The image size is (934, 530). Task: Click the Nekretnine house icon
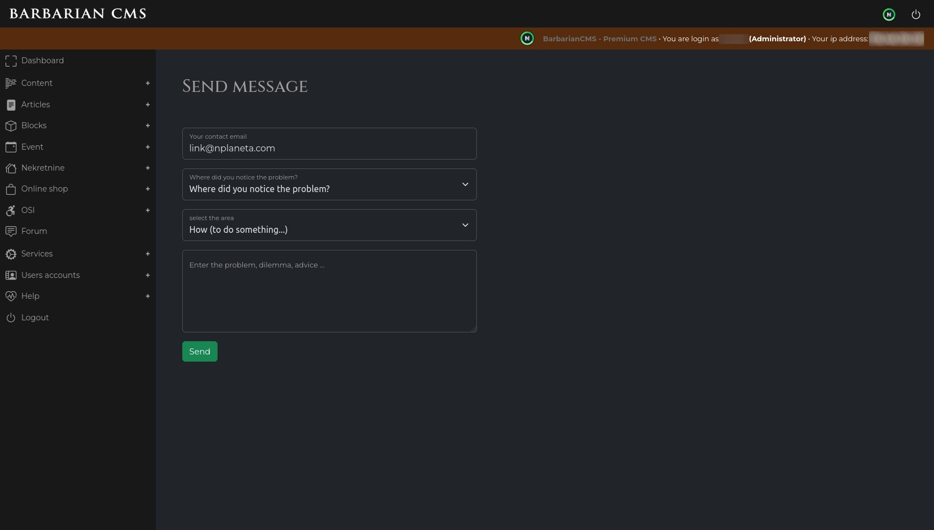tap(11, 168)
